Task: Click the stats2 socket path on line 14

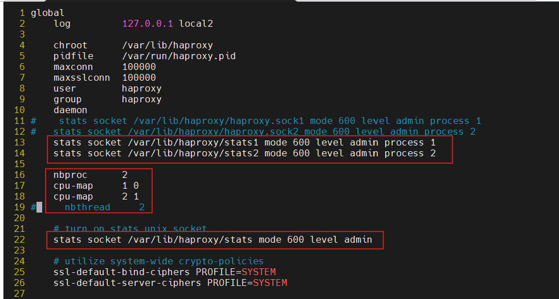Action: 193,153
